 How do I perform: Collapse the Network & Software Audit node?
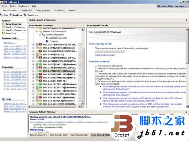[37, 31]
